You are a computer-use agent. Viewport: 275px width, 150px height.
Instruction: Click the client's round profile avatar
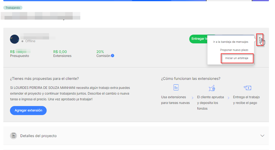point(14,39)
